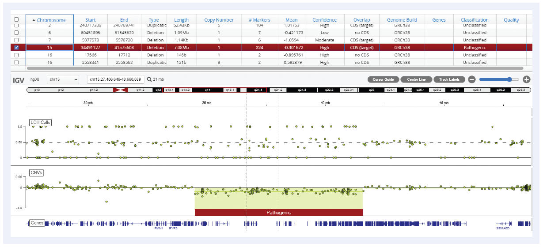The image size is (543, 247).
Task: Sort by the Length column header
Action: click(181, 20)
